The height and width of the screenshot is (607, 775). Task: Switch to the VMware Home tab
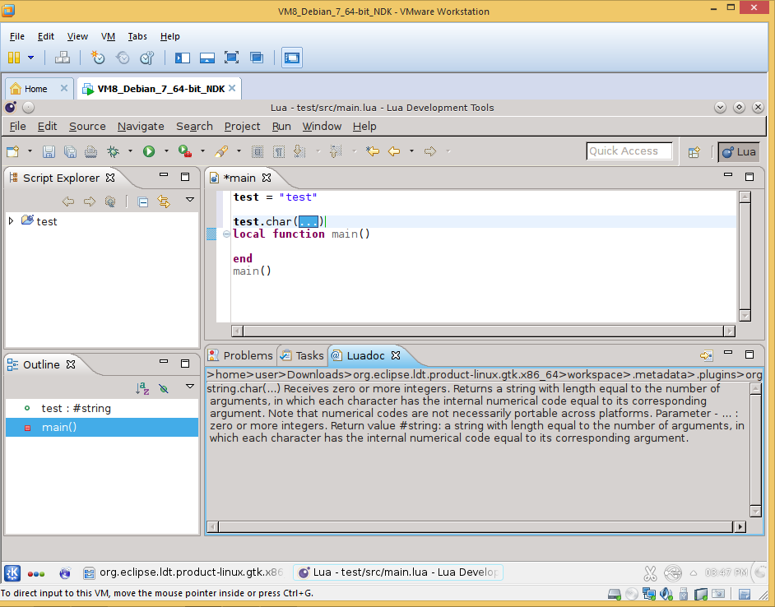click(36, 89)
